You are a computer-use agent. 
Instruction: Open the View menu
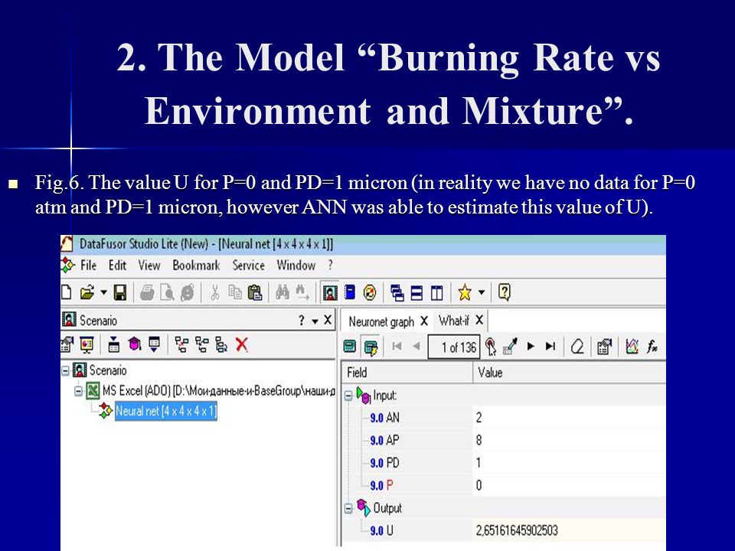pos(149,266)
